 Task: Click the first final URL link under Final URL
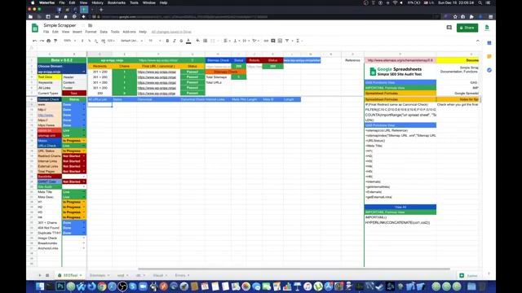157,72
